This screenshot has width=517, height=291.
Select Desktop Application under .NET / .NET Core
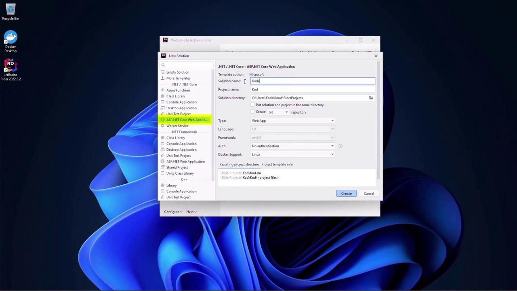coord(181,108)
